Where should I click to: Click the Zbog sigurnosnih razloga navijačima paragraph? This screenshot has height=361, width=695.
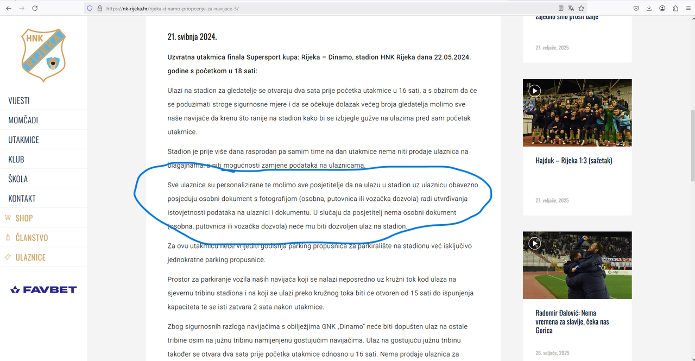click(x=319, y=341)
